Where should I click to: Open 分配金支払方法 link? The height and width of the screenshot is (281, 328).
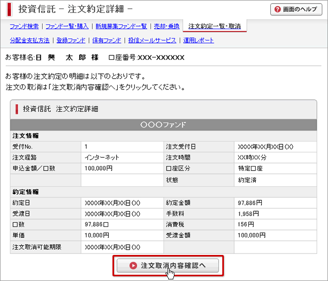tap(30, 40)
